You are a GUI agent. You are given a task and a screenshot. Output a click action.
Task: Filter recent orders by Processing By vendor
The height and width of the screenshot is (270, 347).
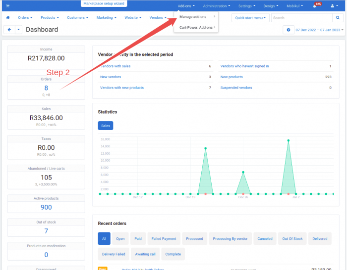230,238
